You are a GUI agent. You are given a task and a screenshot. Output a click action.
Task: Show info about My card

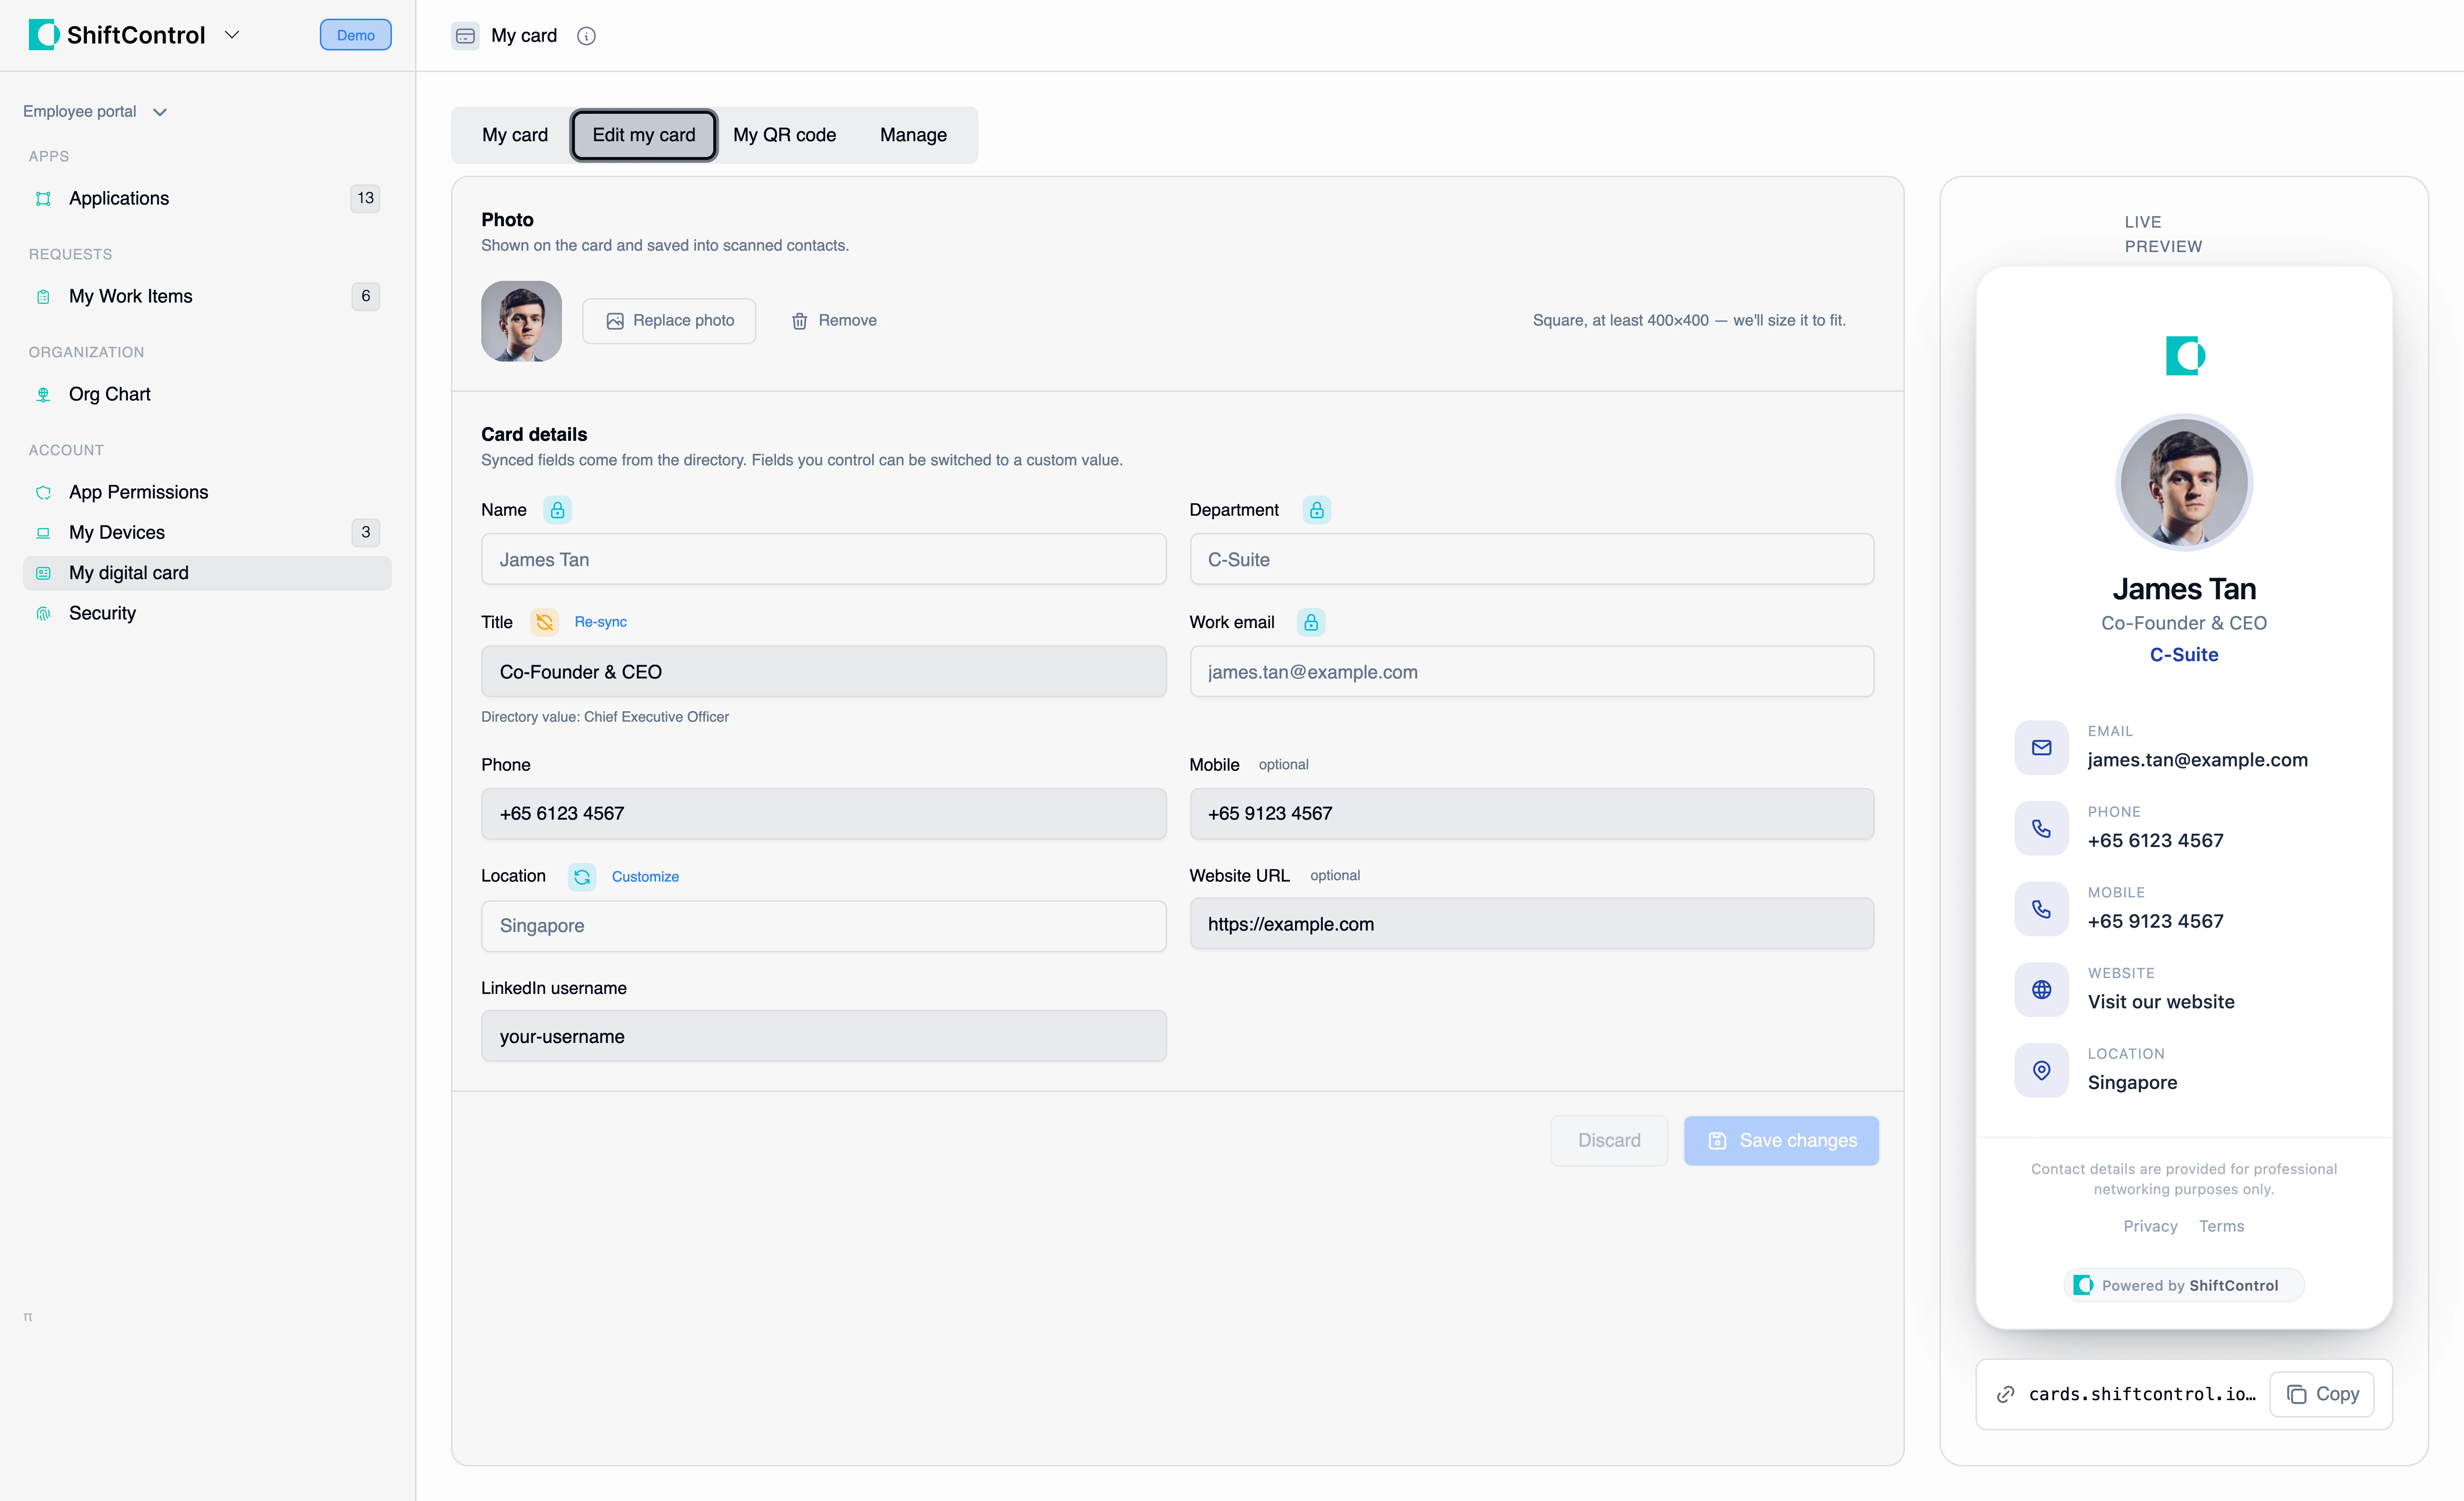pos(586,36)
